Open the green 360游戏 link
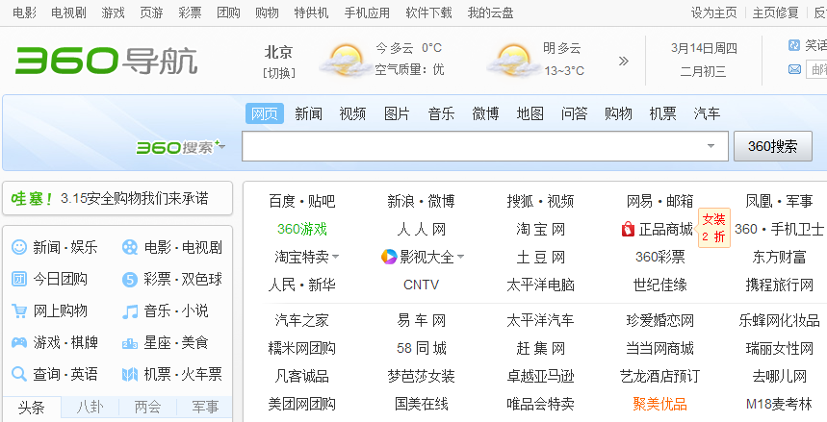Image resolution: width=827 pixels, height=422 pixels. pyautogui.click(x=302, y=229)
